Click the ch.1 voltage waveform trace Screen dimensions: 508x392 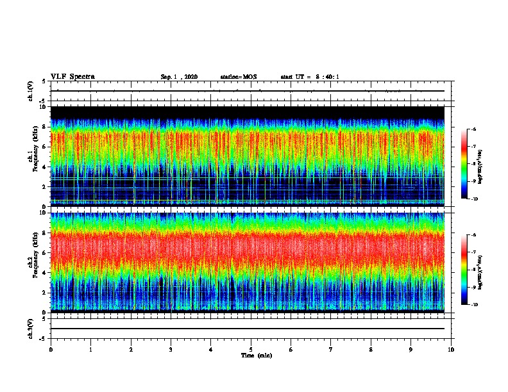coord(248,91)
